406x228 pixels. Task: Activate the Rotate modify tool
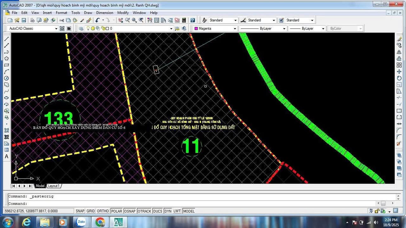399,78
